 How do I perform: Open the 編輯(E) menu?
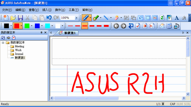coord(20,10)
